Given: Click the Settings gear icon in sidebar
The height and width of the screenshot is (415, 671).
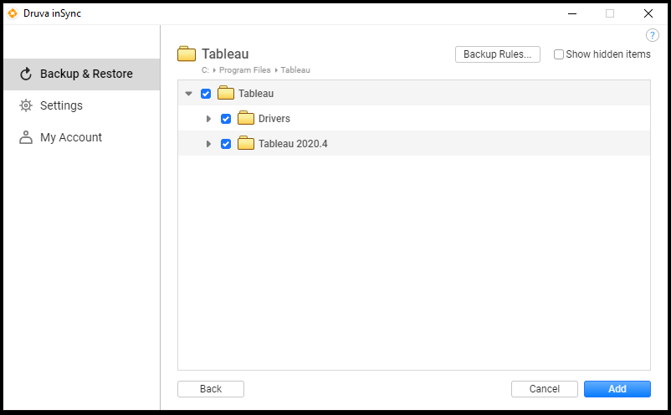Looking at the screenshot, I should (26, 105).
